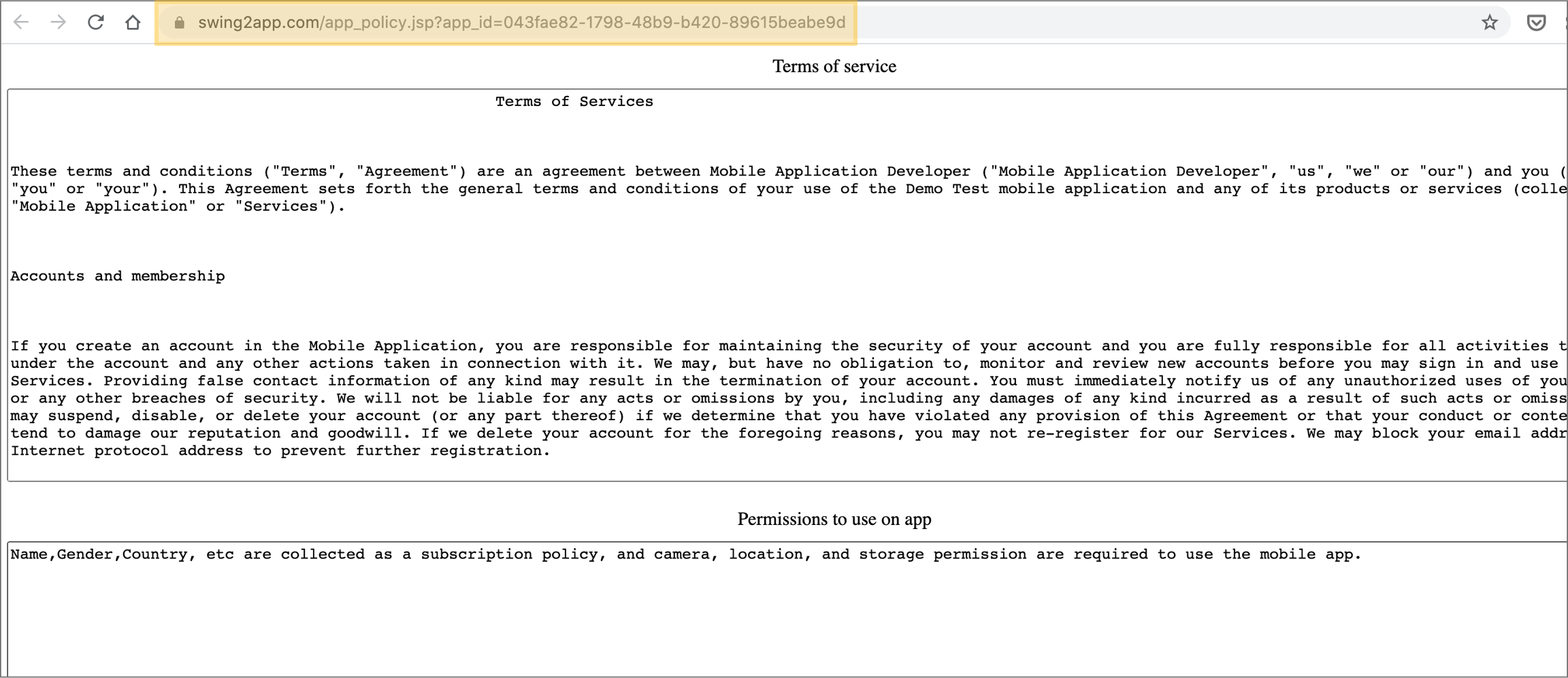
Task: Click the "Terms of service" page heading
Action: (834, 67)
